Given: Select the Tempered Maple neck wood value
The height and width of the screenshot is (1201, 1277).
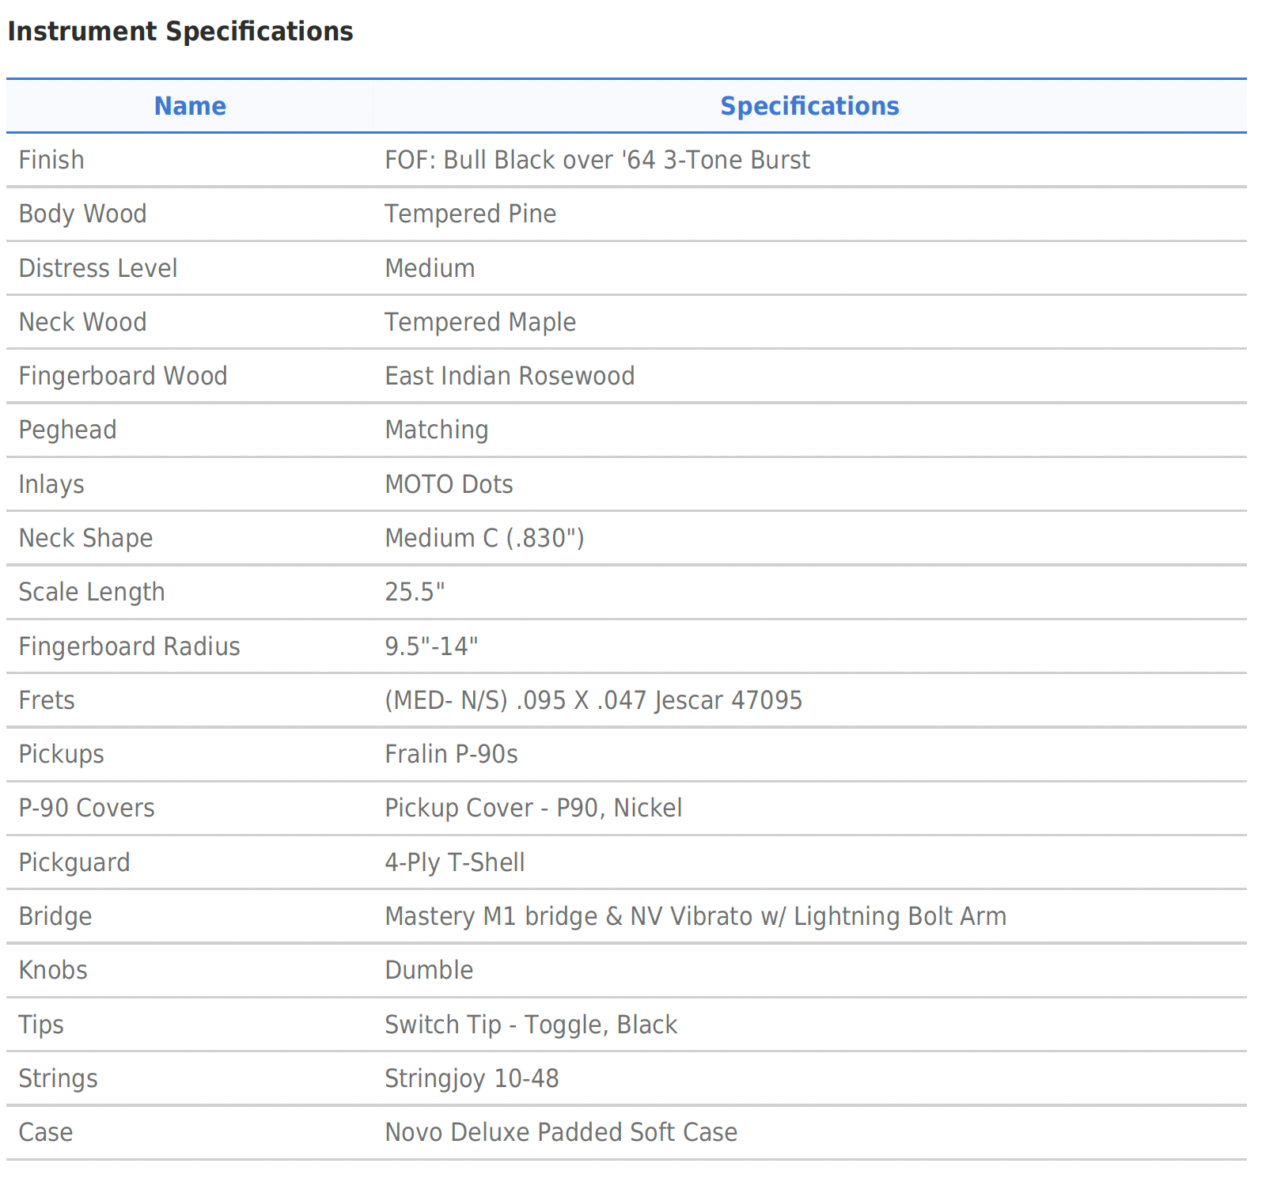Looking at the screenshot, I should tap(479, 322).
